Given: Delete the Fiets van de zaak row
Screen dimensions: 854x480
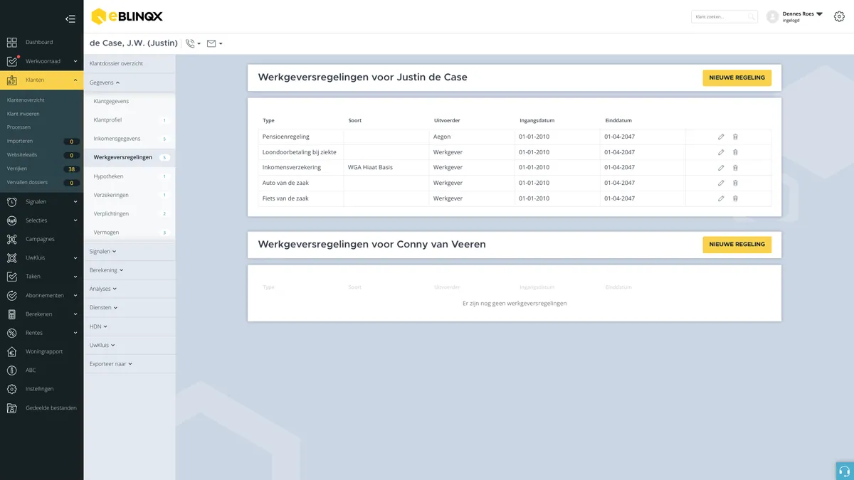Looking at the screenshot, I should click(x=735, y=198).
